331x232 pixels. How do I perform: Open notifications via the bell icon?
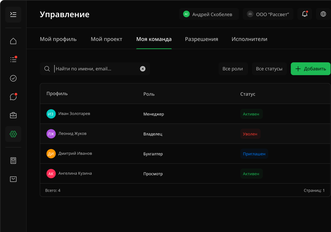pos(304,14)
